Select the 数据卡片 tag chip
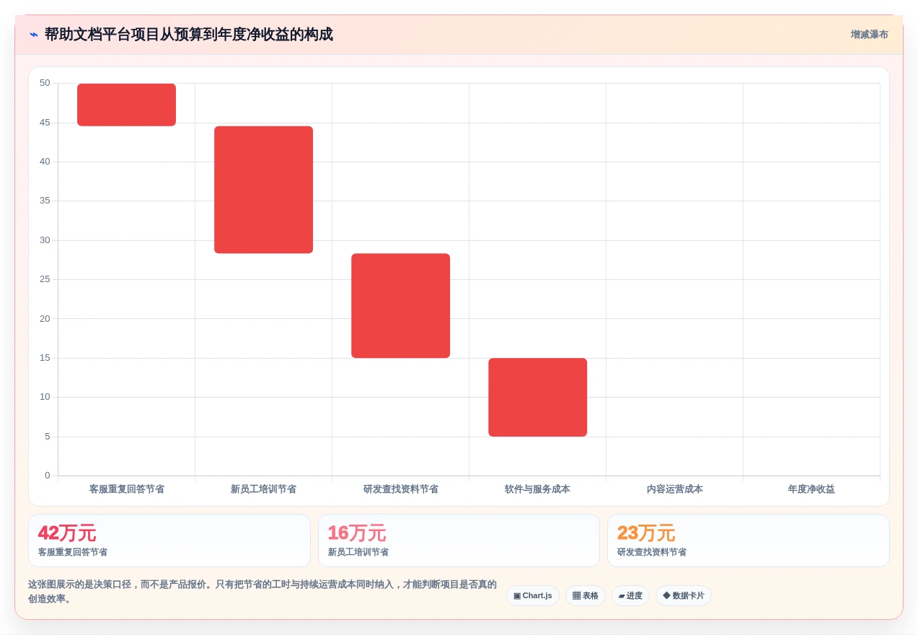 click(684, 596)
